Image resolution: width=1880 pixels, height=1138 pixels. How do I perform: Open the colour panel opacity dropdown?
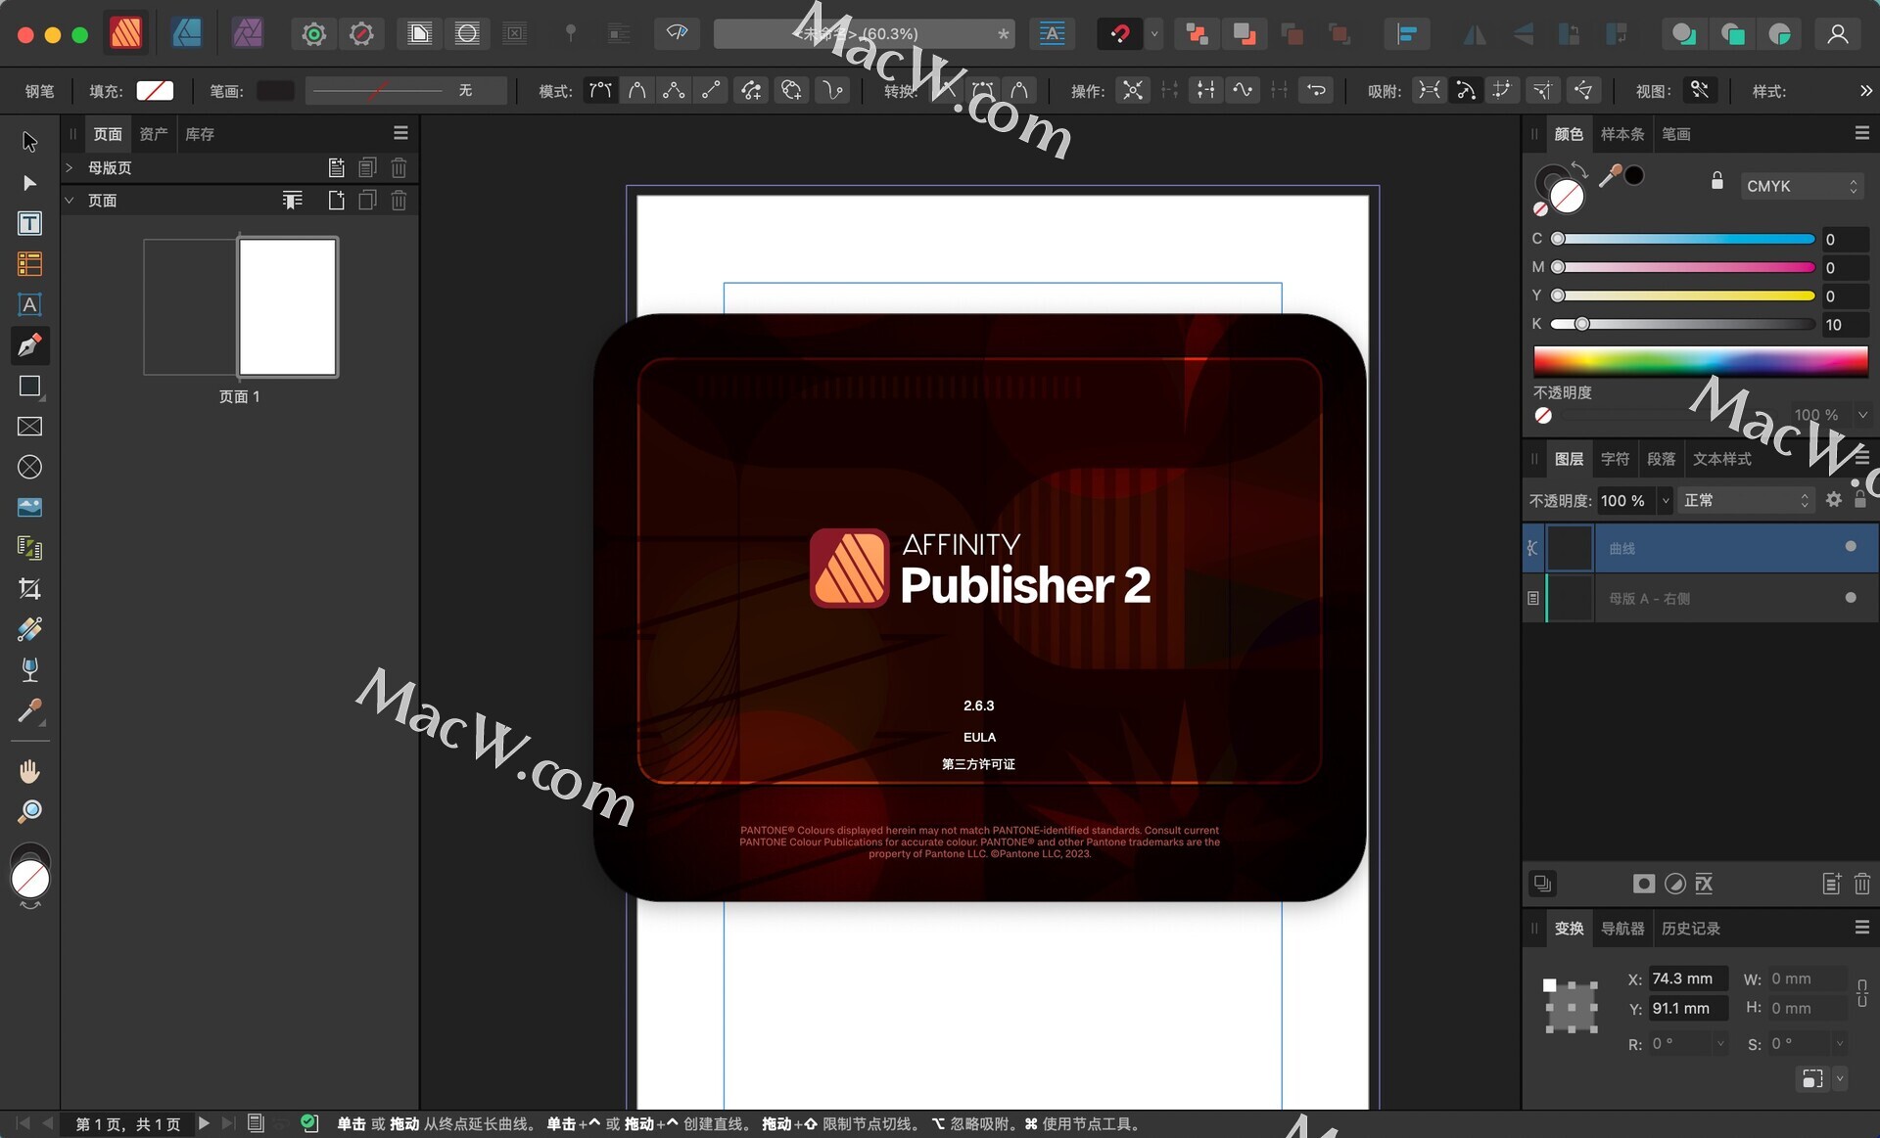click(x=1863, y=415)
